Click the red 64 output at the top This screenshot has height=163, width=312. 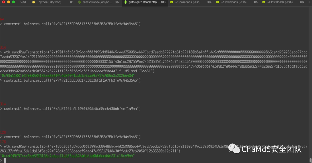tap(2, 19)
